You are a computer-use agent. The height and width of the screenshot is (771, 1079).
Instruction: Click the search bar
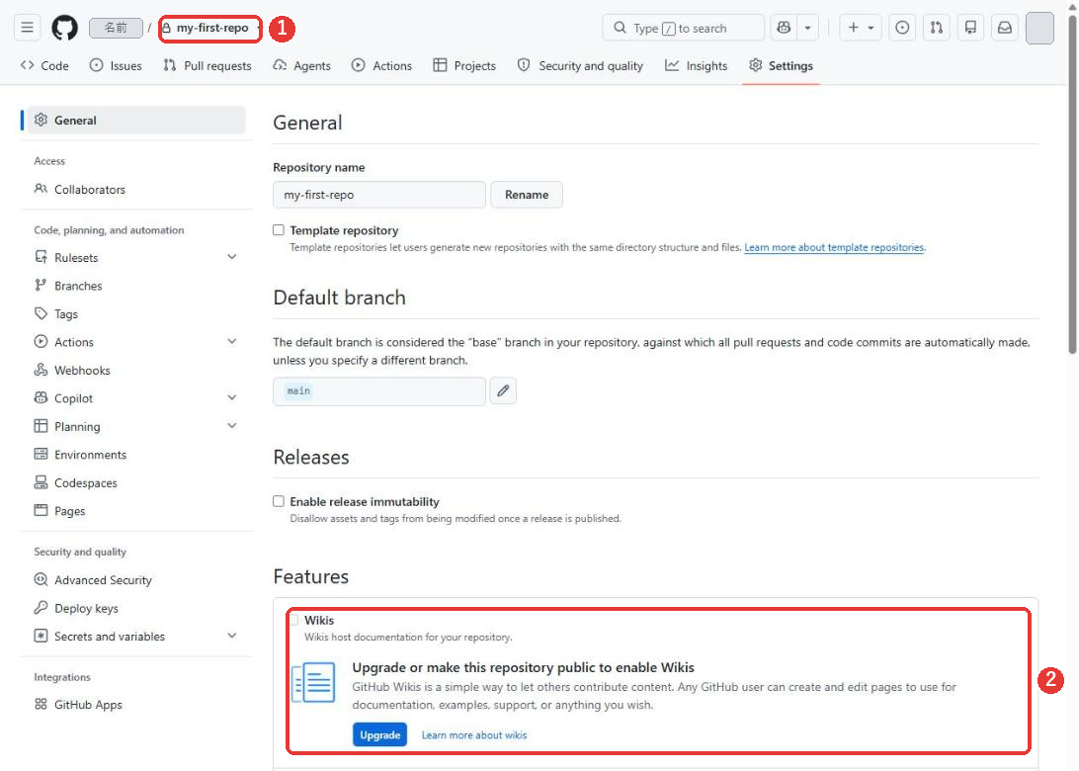684,28
